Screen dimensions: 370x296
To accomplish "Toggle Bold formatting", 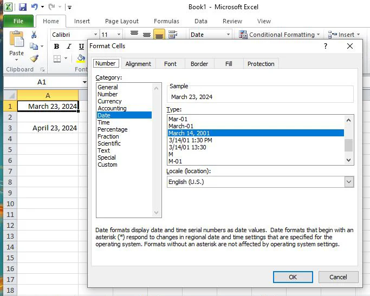I will click(x=56, y=47).
